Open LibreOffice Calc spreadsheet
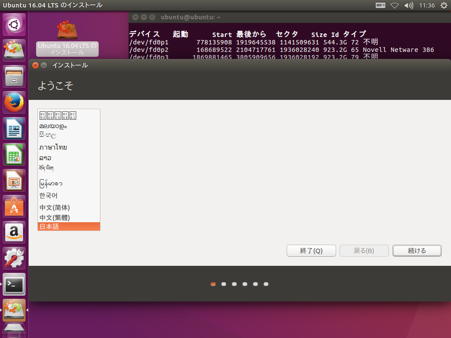Image resolution: width=451 pixels, height=338 pixels. pos(14,154)
